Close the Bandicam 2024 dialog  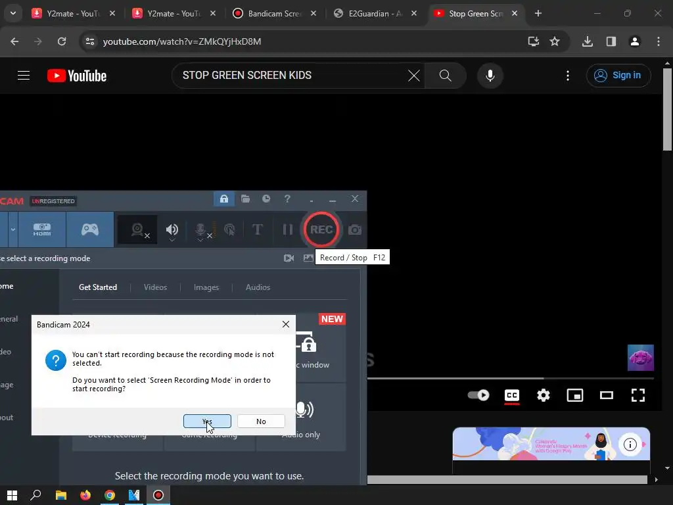click(x=286, y=324)
